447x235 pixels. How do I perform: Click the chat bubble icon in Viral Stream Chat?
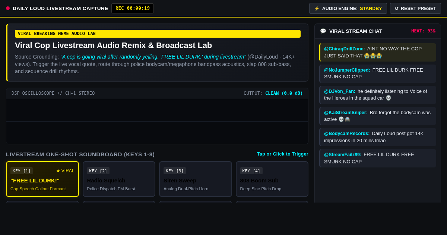[x=323, y=31]
